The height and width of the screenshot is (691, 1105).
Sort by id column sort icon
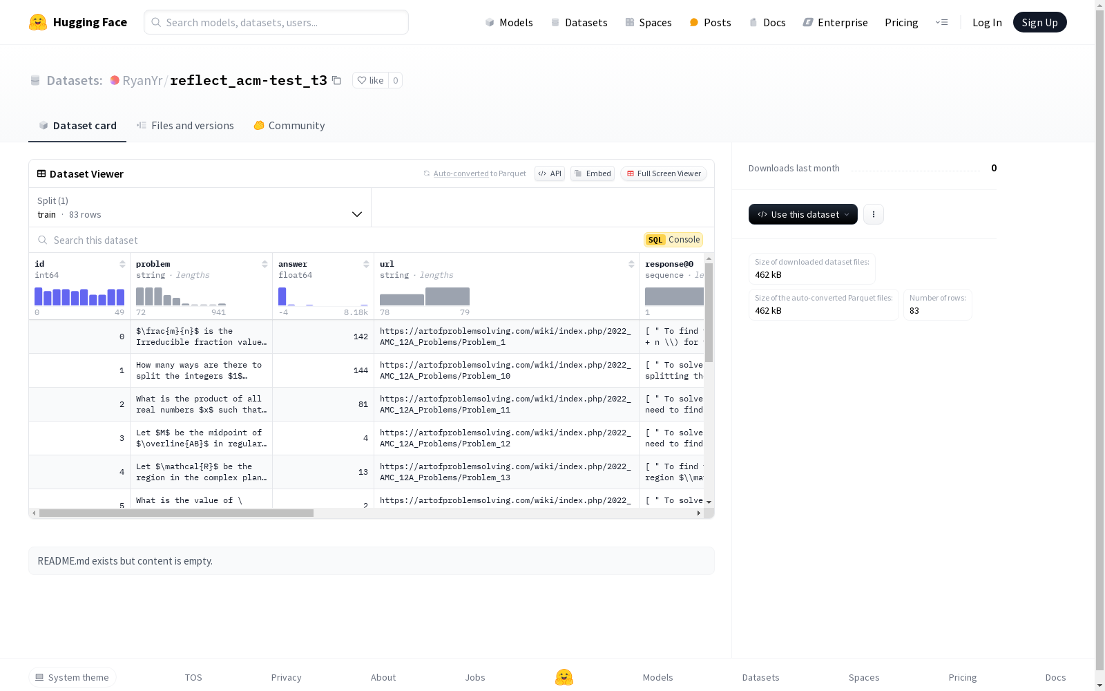tap(122, 264)
